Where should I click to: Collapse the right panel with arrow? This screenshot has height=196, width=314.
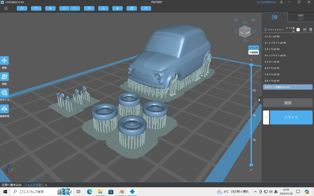click(x=259, y=100)
